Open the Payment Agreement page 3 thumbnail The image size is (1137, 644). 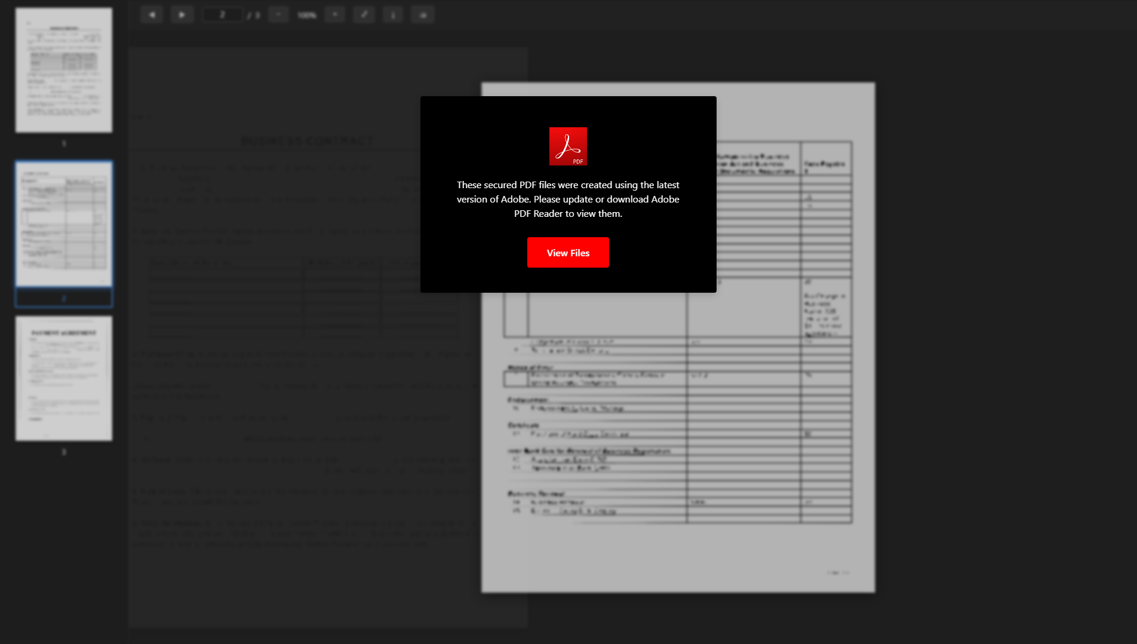[x=64, y=378]
